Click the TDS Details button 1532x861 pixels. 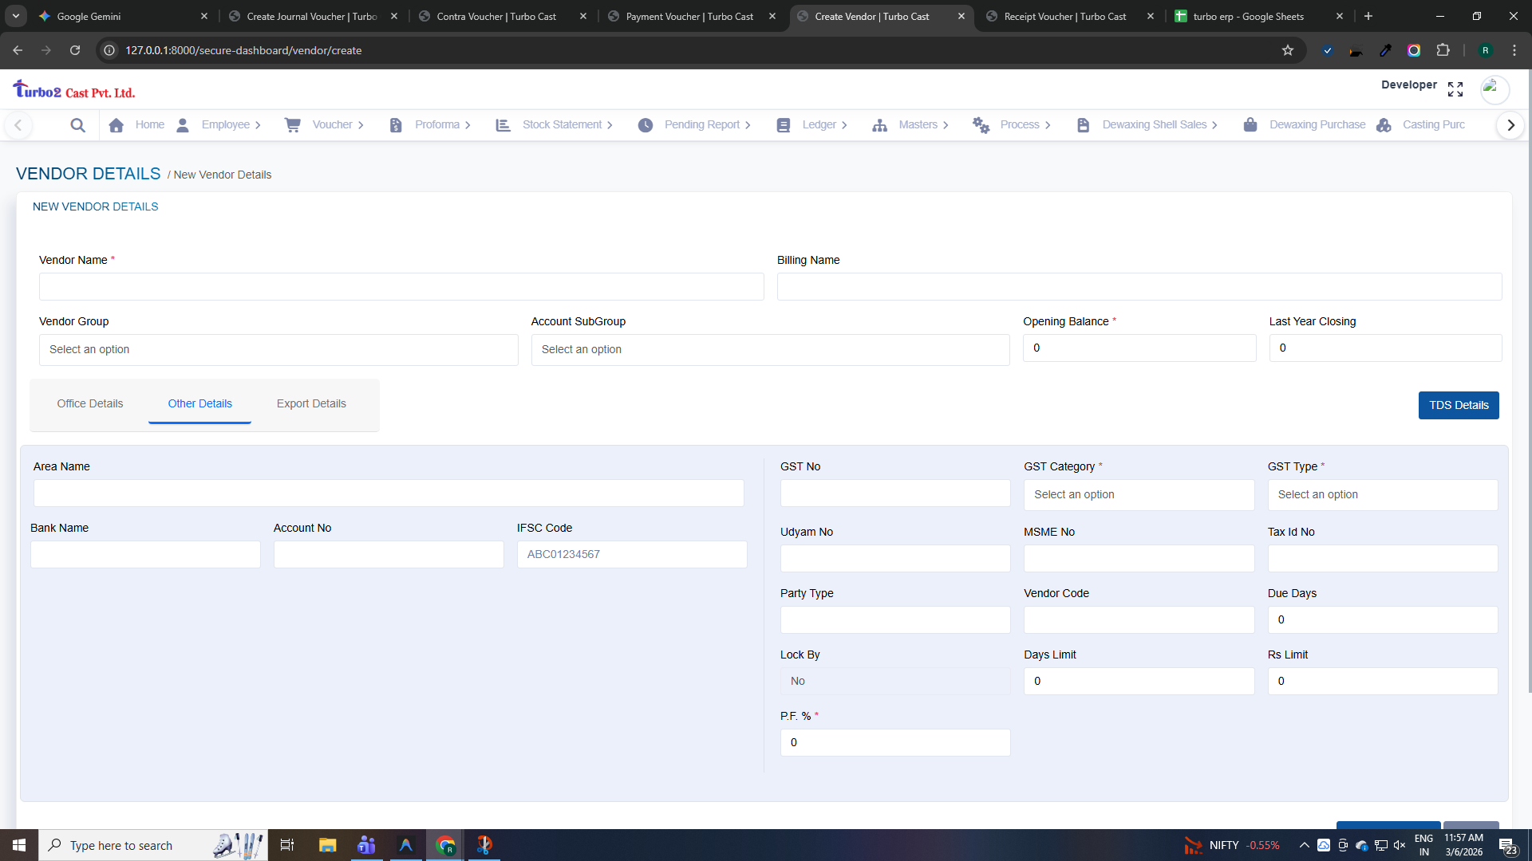point(1458,405)
